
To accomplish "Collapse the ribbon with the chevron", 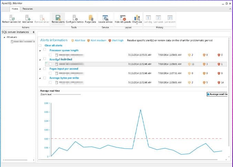I will (x=230, y=9).
